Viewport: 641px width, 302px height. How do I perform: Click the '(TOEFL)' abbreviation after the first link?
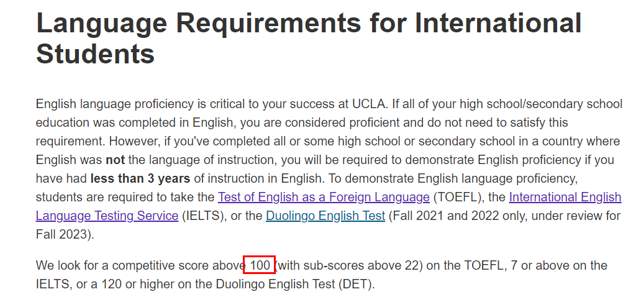(x=458, y=197)
